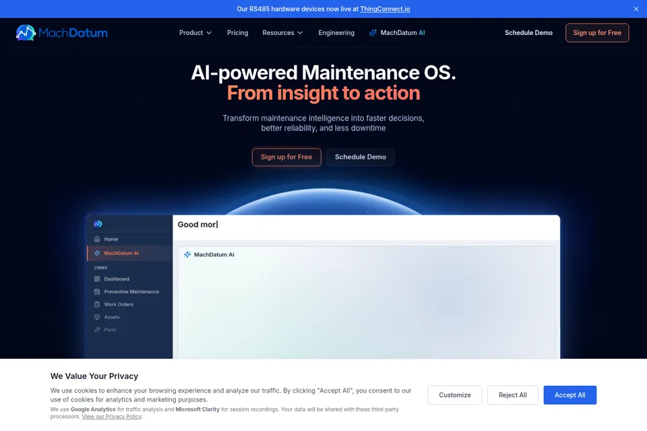Click the sparkle icon beside MachDatum AI in the nav
This screenshot has width=647, height=431.
[373, 32]
